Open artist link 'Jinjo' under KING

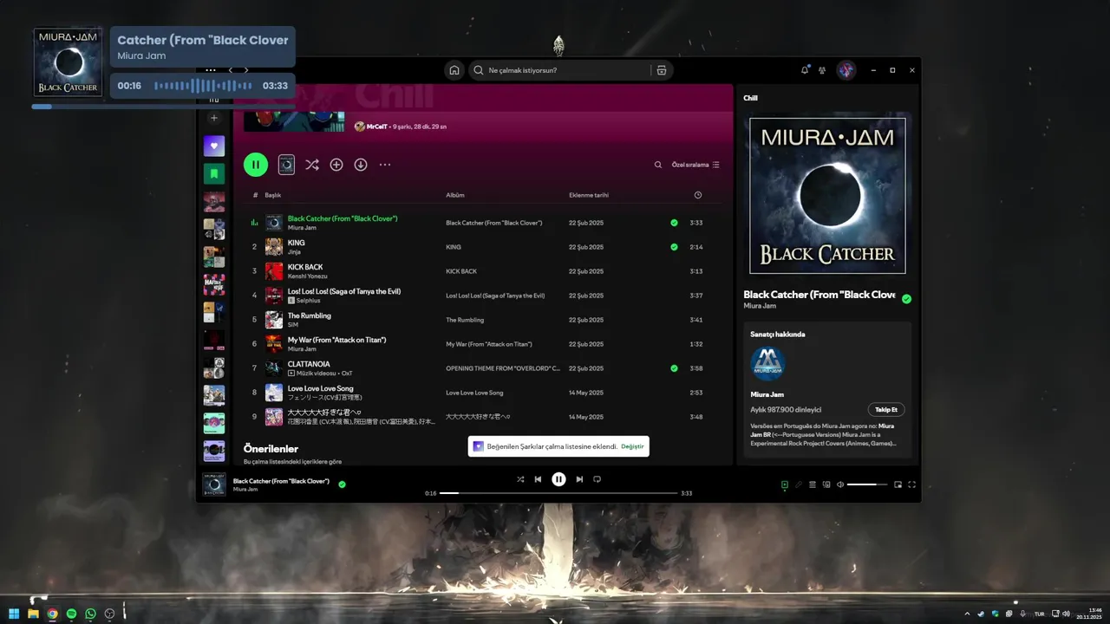294,251
